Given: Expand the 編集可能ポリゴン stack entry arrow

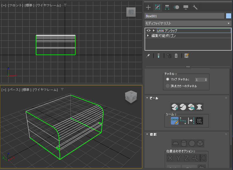Looking at the screenshot, I should (148, 35).
